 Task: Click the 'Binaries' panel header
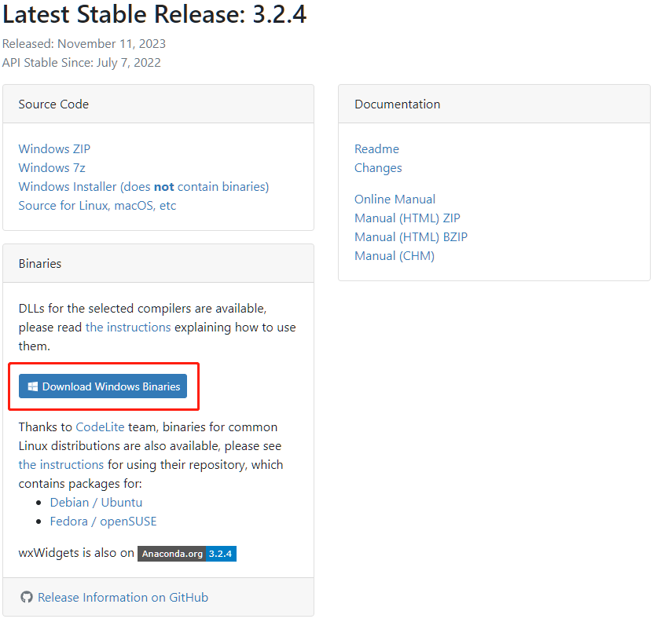click(x=159, y=263)
